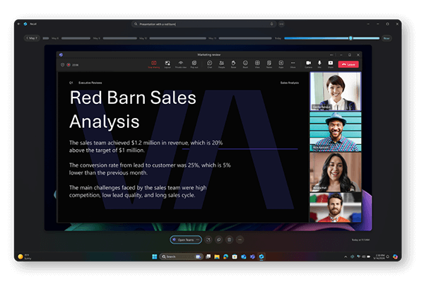The width and height of the screenshot is (424, 289).
Task: Open the People participants list
Action: click(221, 64)
